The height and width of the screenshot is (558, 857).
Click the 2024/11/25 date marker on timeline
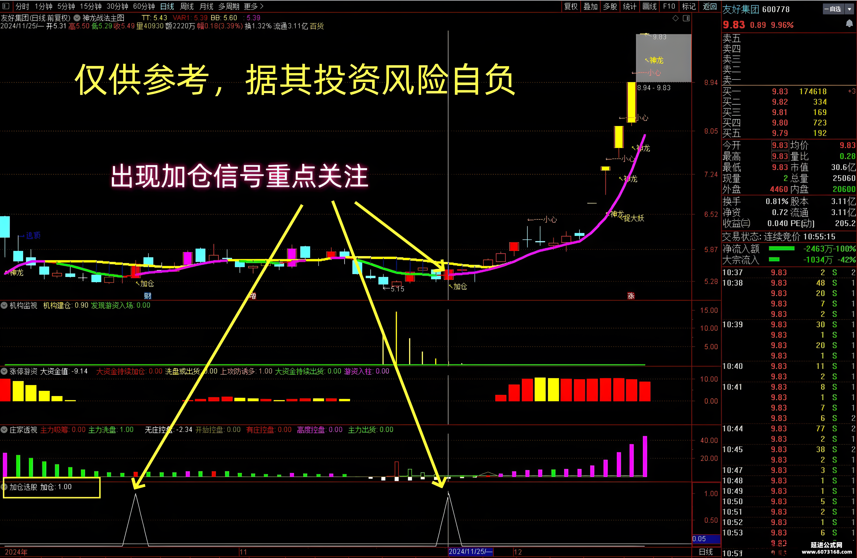coord(471,552)
